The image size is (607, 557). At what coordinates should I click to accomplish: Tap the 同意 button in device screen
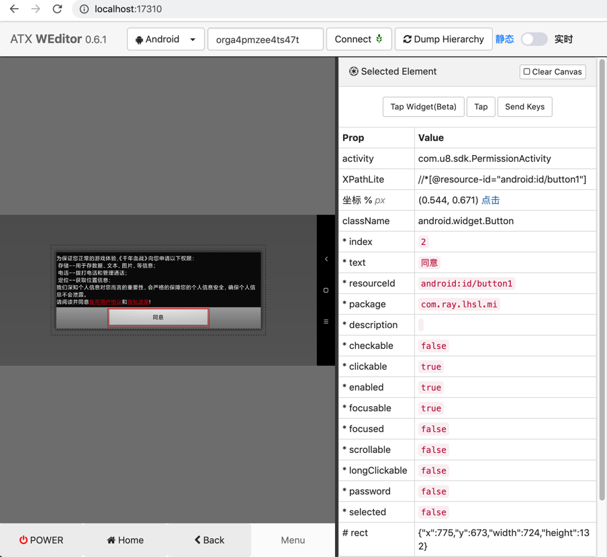pyautogui.click(x=158, y=317)
